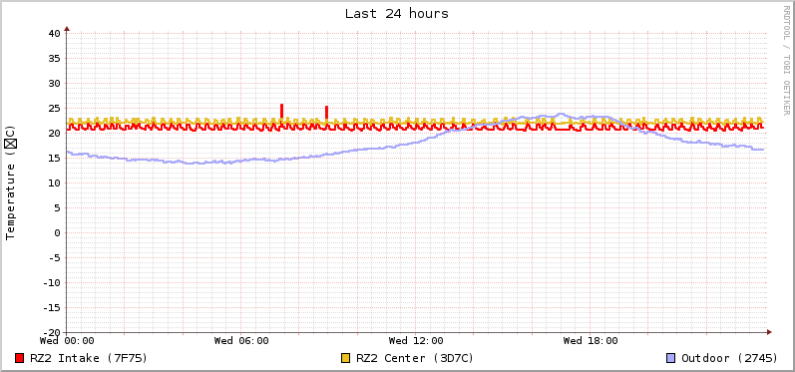Image resolution: width=795 pixels, height=372 pixels.
Task: Select the RZ2 Center (3D7C) legend label
Action: tap(415, 358)
